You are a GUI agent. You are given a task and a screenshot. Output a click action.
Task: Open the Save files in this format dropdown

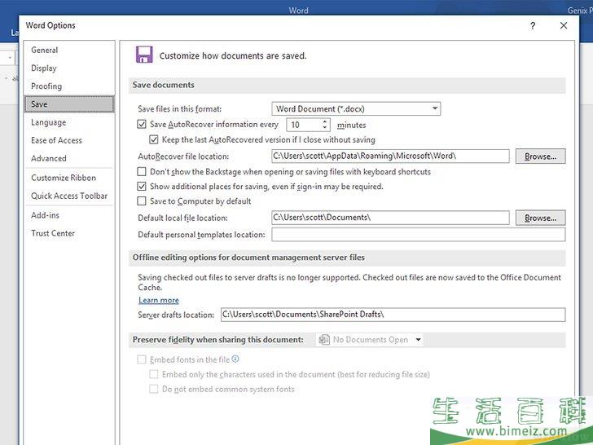356,108
